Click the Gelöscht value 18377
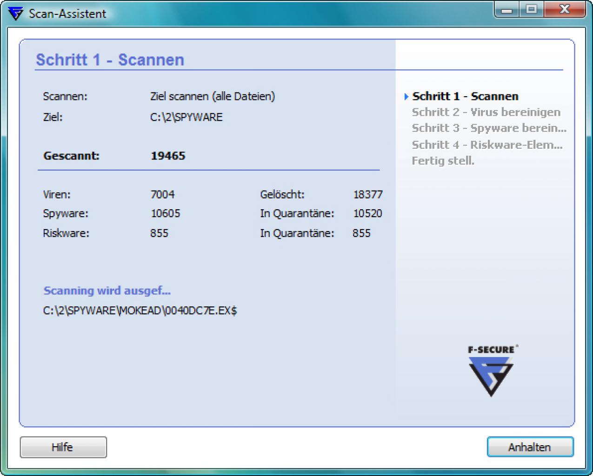The image size is (593, 476). pos(367,194)
